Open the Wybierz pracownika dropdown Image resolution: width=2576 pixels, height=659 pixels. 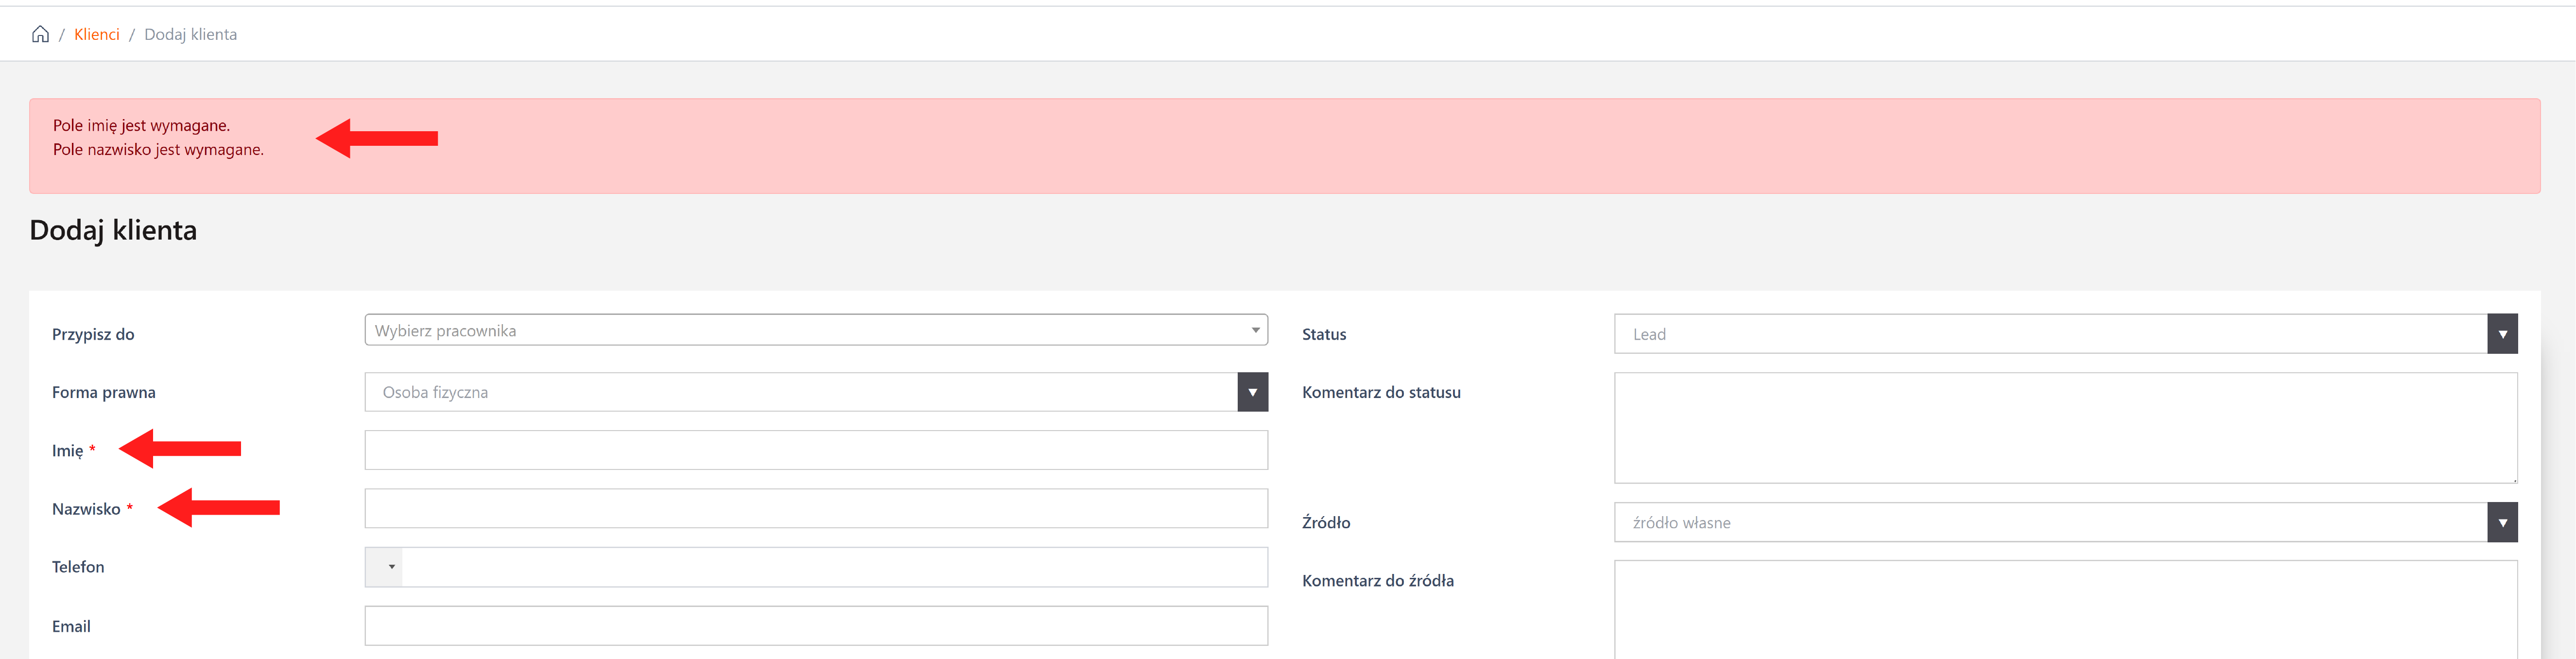pos(815,330)
